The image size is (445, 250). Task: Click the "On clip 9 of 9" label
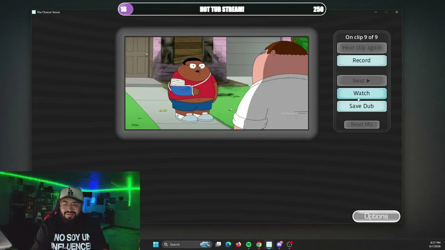click(362, 37)
